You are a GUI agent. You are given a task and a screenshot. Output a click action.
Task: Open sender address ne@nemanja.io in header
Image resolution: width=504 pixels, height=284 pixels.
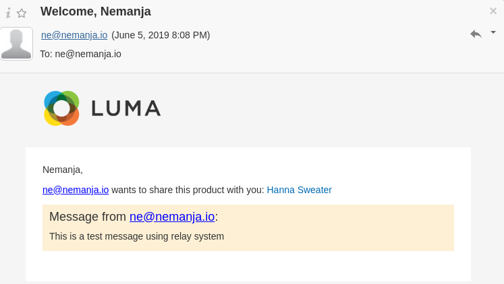click(x=74, y=35)
